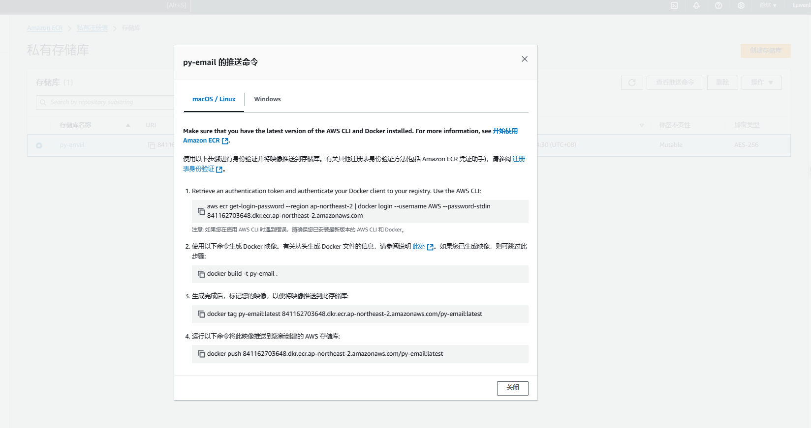Open the 操作 dropdown menu
The image size is (811, 428).
tap(762, 83)
